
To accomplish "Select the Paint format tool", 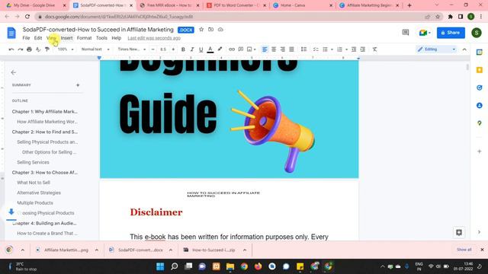I will tap(47, 49).
